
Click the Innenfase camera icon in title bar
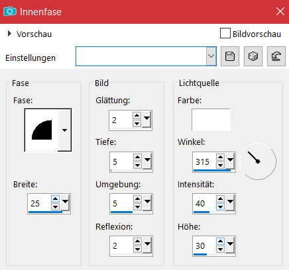10,11
